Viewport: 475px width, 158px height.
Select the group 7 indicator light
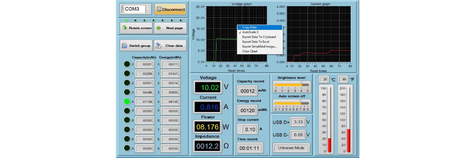pos(127,130)
